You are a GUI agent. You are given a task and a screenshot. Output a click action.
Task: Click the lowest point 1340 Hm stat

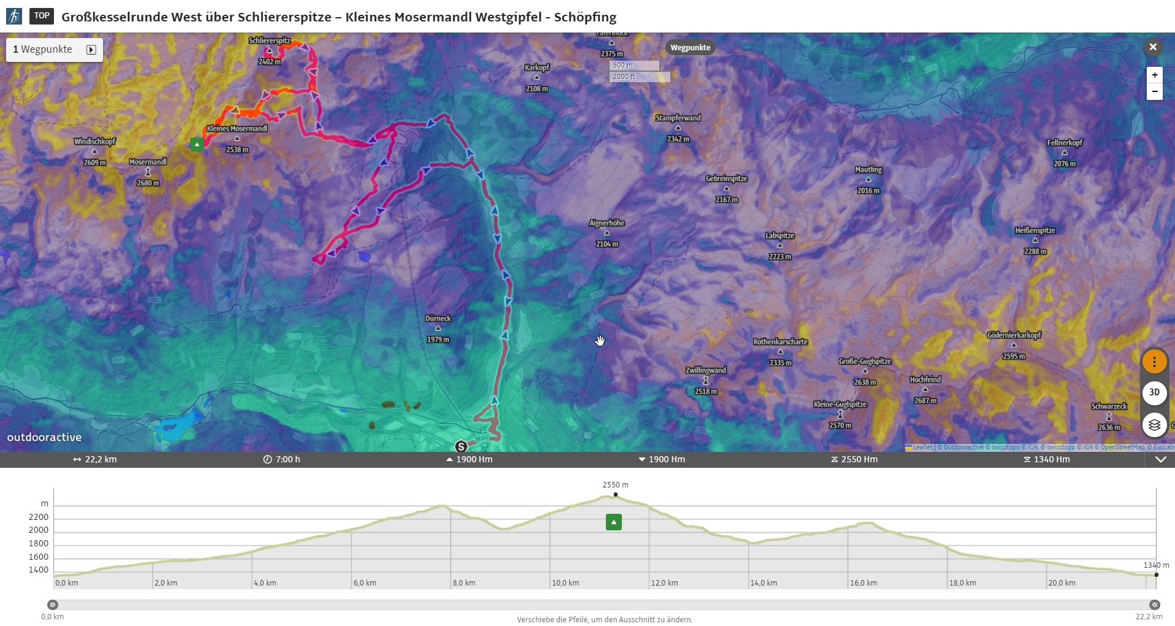click(1047, 459)
